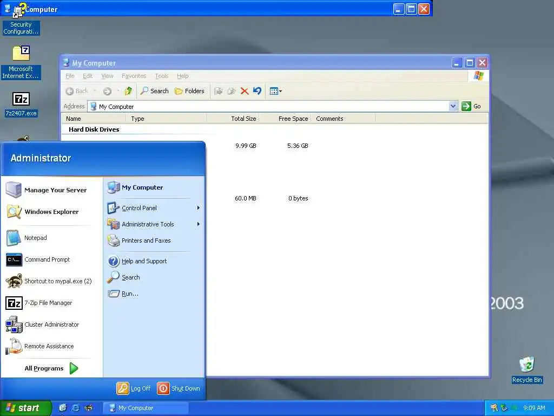Click the 5.36 GB free space value
Viewport: 554px width, 416px height.
298,146
